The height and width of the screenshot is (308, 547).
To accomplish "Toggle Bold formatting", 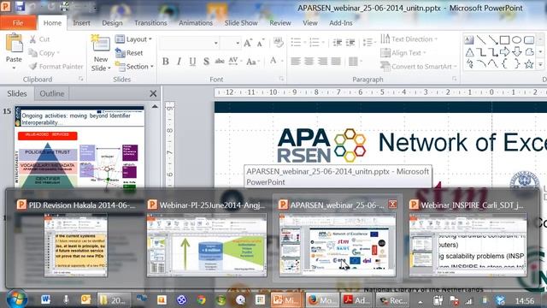I will point(166,62).
